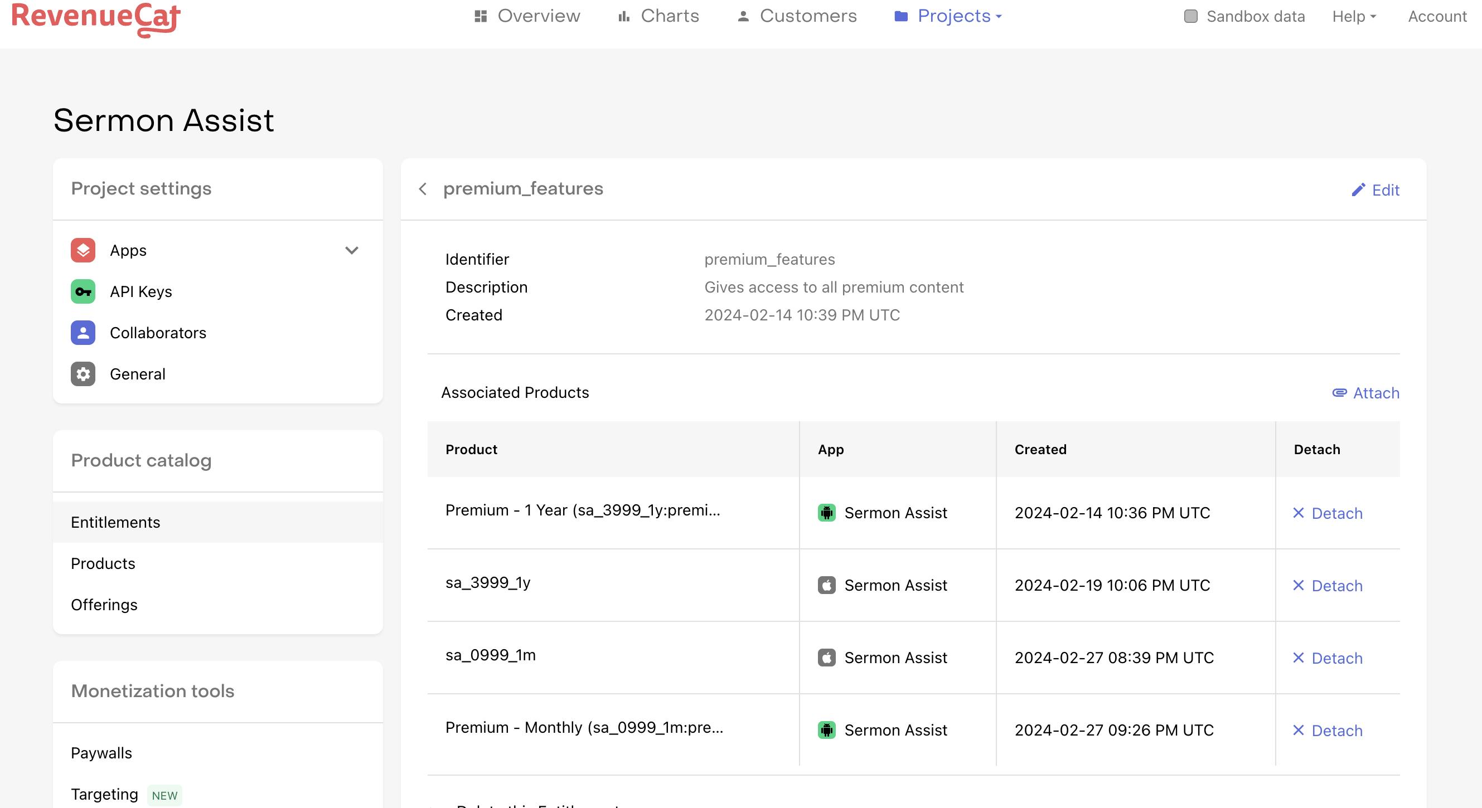The width and height of the screenshot is (1482, 808).
Task: Attach a product to this entitlement
Action: coord(1366,393)
